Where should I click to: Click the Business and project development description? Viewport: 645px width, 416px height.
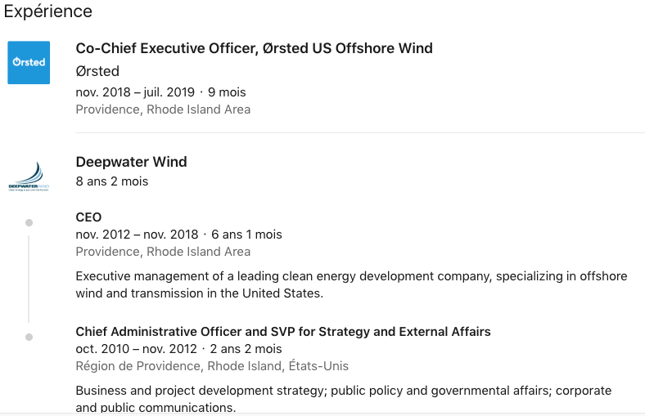point(344,398)
